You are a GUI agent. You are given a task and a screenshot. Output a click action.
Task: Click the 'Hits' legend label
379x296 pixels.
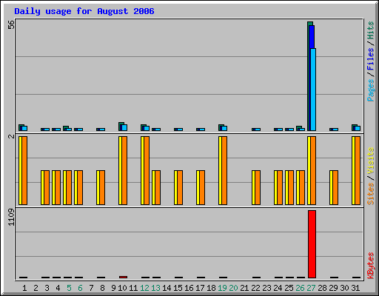(x=371, y=30)
